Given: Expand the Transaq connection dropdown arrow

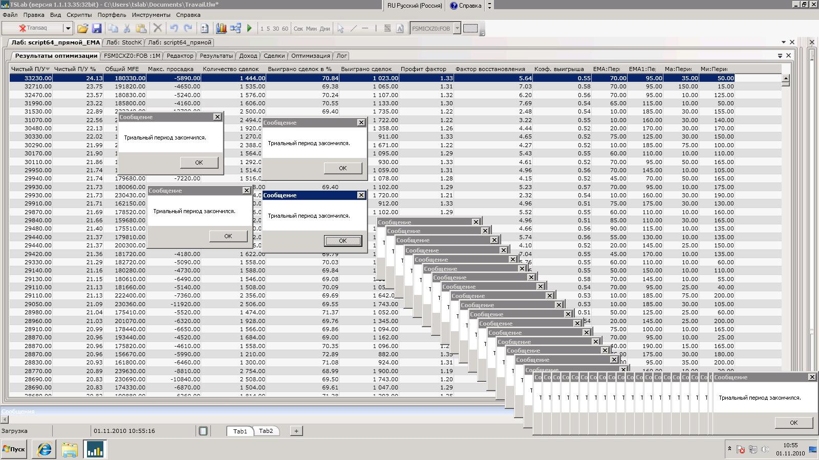Looking at the screenshot, I should (68, 29).
